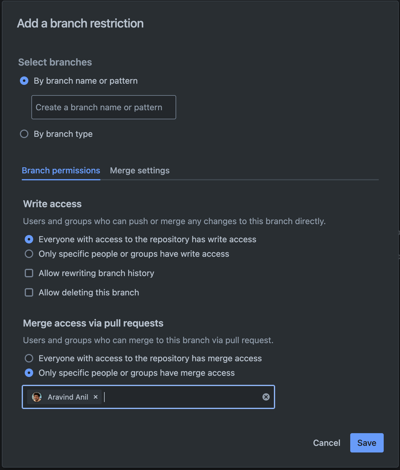The height and width of the screenshot is (470, 400).
Task: Check Allow deleting this branch
Action: click(29, 292)
